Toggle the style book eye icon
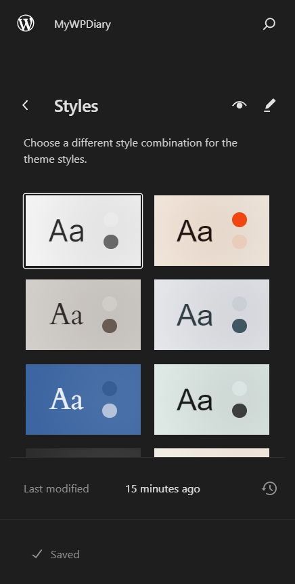This screenshot has width=295, height=584. [240, 105]
